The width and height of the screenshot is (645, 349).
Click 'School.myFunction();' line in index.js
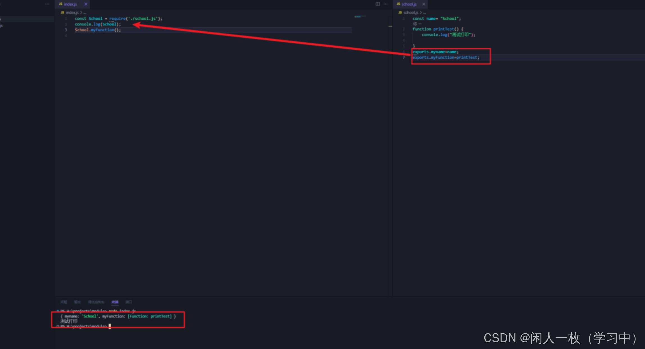point(97,30)
